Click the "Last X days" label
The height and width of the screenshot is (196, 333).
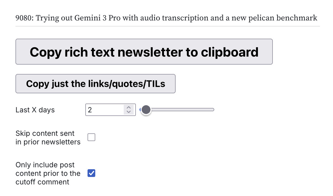35,110
